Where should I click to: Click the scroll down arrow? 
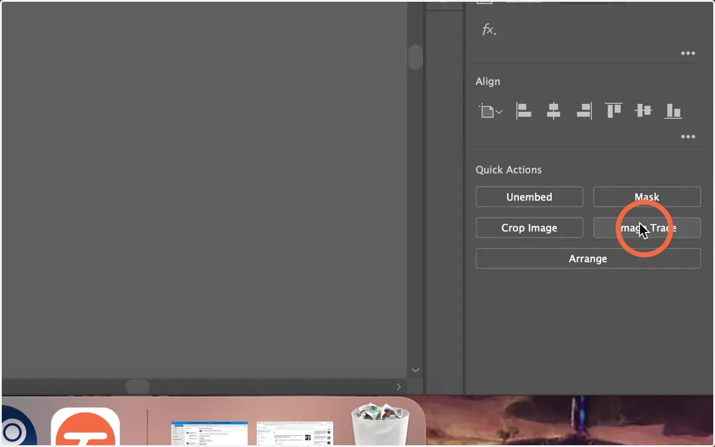(x=415, y=370)
